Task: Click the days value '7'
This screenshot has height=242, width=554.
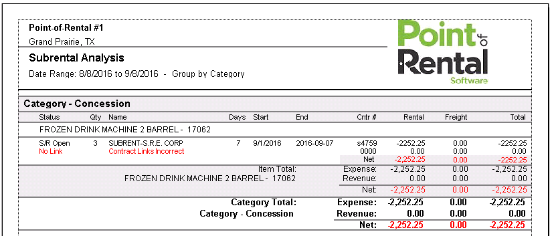Action: coord(239,143)
